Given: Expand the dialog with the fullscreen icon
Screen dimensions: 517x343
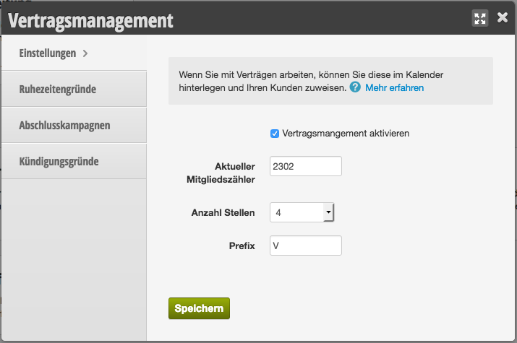Looking at the screenshot, I should pos(479,19).
